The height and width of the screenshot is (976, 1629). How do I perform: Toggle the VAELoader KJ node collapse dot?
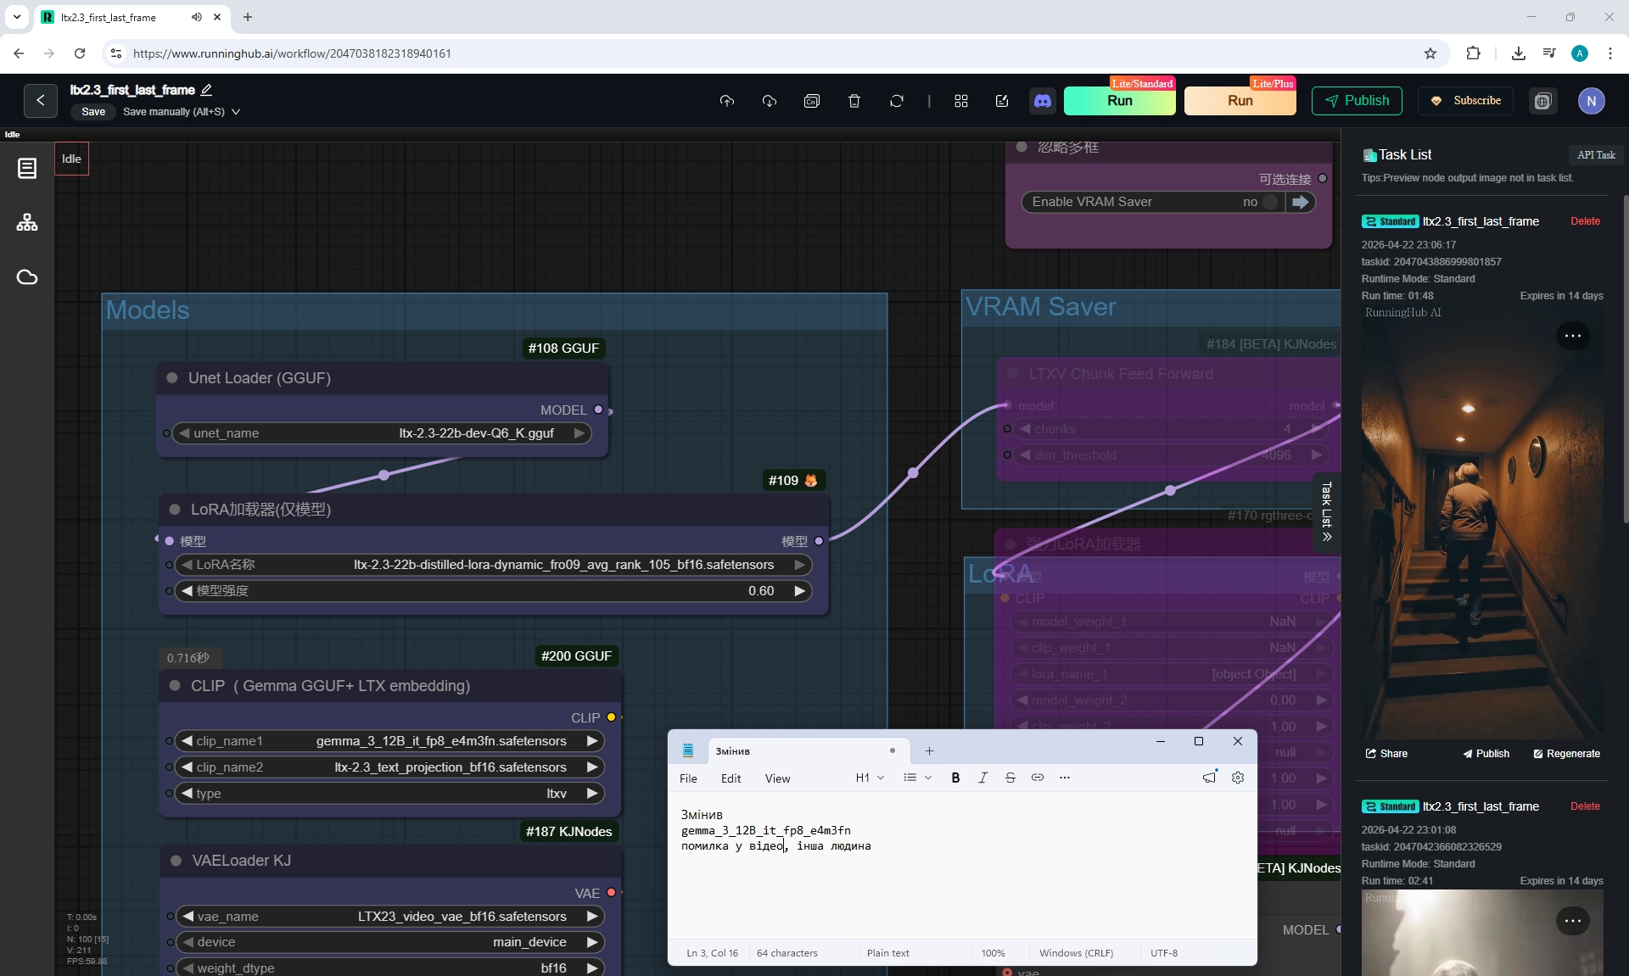tap(176, 861)
